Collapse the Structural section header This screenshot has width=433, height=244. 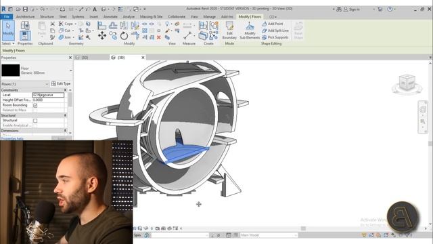coord(65,115)
